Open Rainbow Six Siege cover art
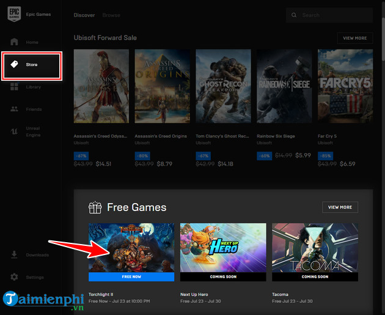This screenshot has height=315, width=385. [284, 86]
